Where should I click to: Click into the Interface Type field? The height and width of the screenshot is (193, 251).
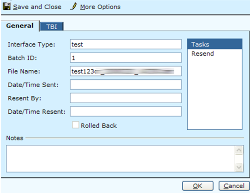coord(126,44)
